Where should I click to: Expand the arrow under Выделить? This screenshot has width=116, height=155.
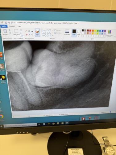(x=16, y=36)
